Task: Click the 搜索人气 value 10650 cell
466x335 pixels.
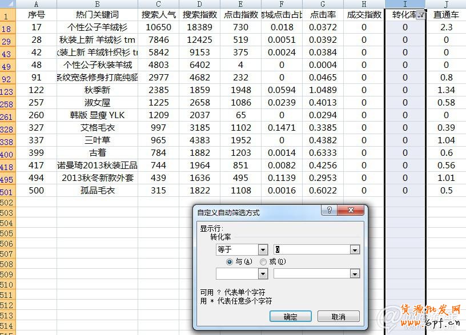Action: tap(158, 27)
